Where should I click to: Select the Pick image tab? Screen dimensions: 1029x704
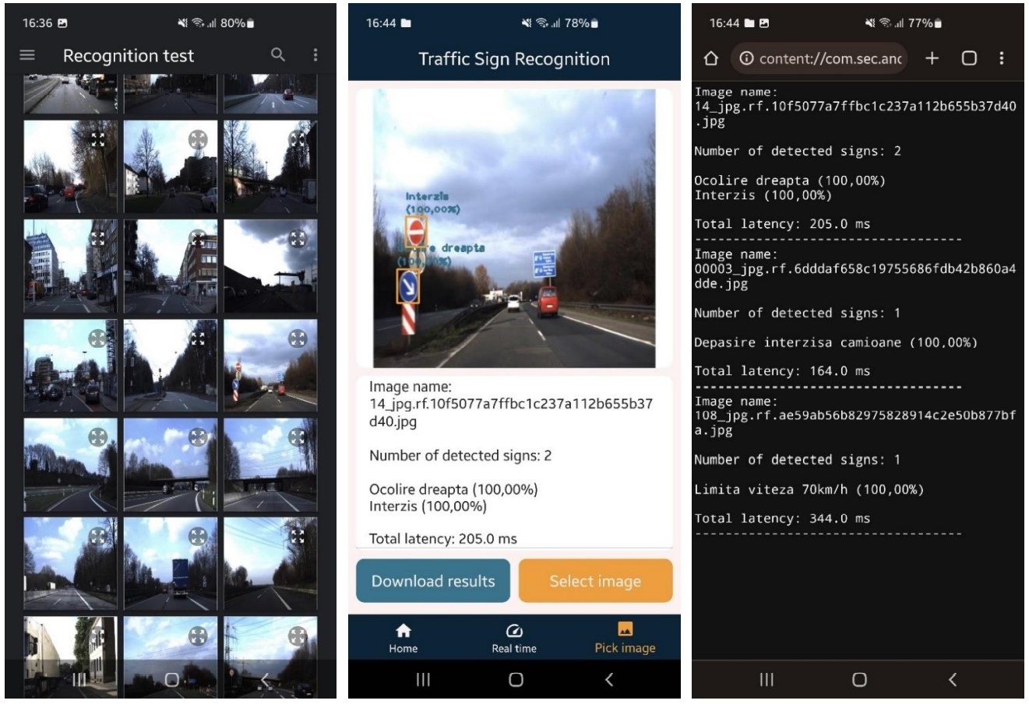pos(625,638)
